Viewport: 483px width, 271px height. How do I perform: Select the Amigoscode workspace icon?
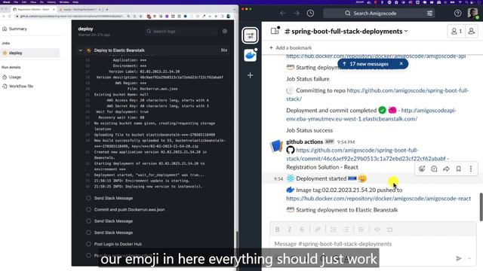tap(250, 35)
